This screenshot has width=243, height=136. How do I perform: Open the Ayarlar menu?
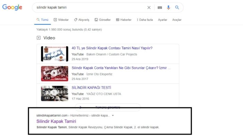pos(162,20)
